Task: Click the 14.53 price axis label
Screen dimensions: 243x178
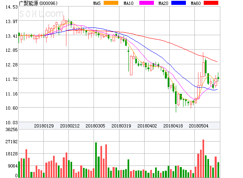Action: click(x=12, y=7)
